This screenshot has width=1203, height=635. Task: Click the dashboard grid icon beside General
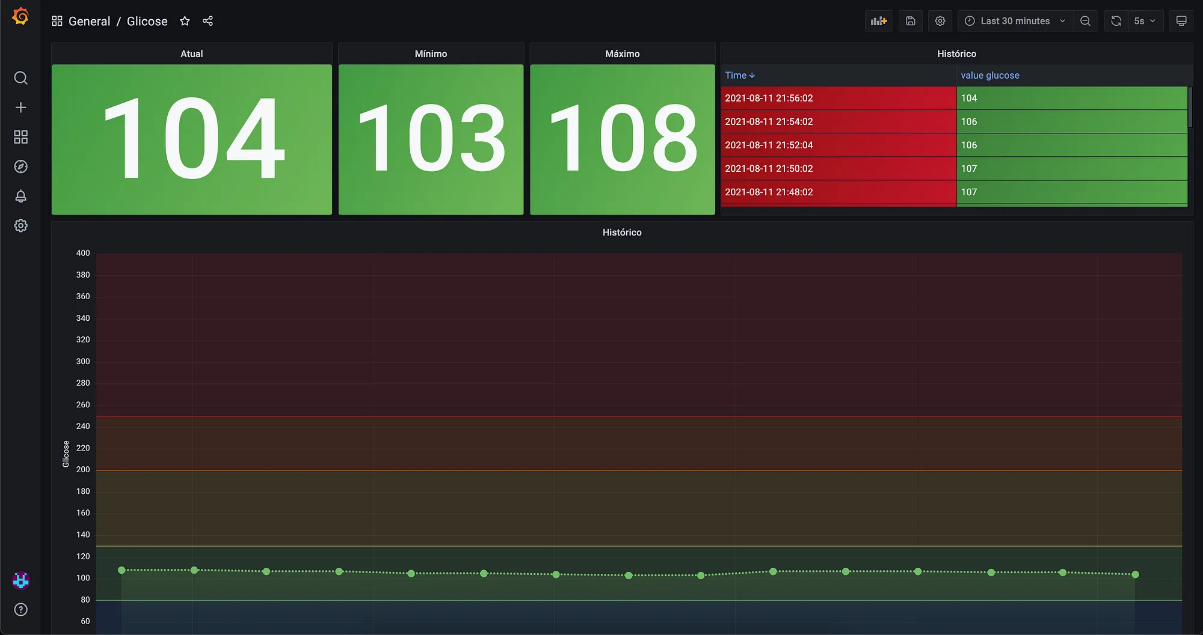pos(57,21)
